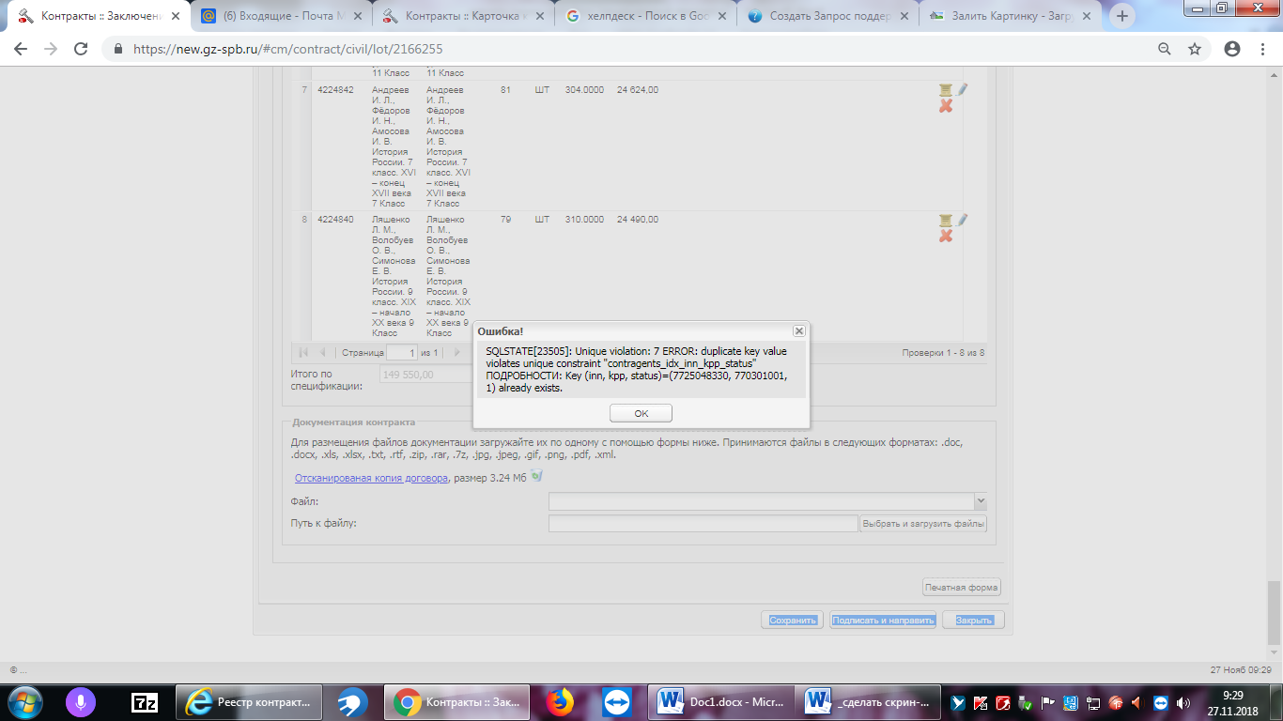Screen dimensions: 1283x721
Task: Click cell 24 624,00 in row 7
Action: click(638, 90)
